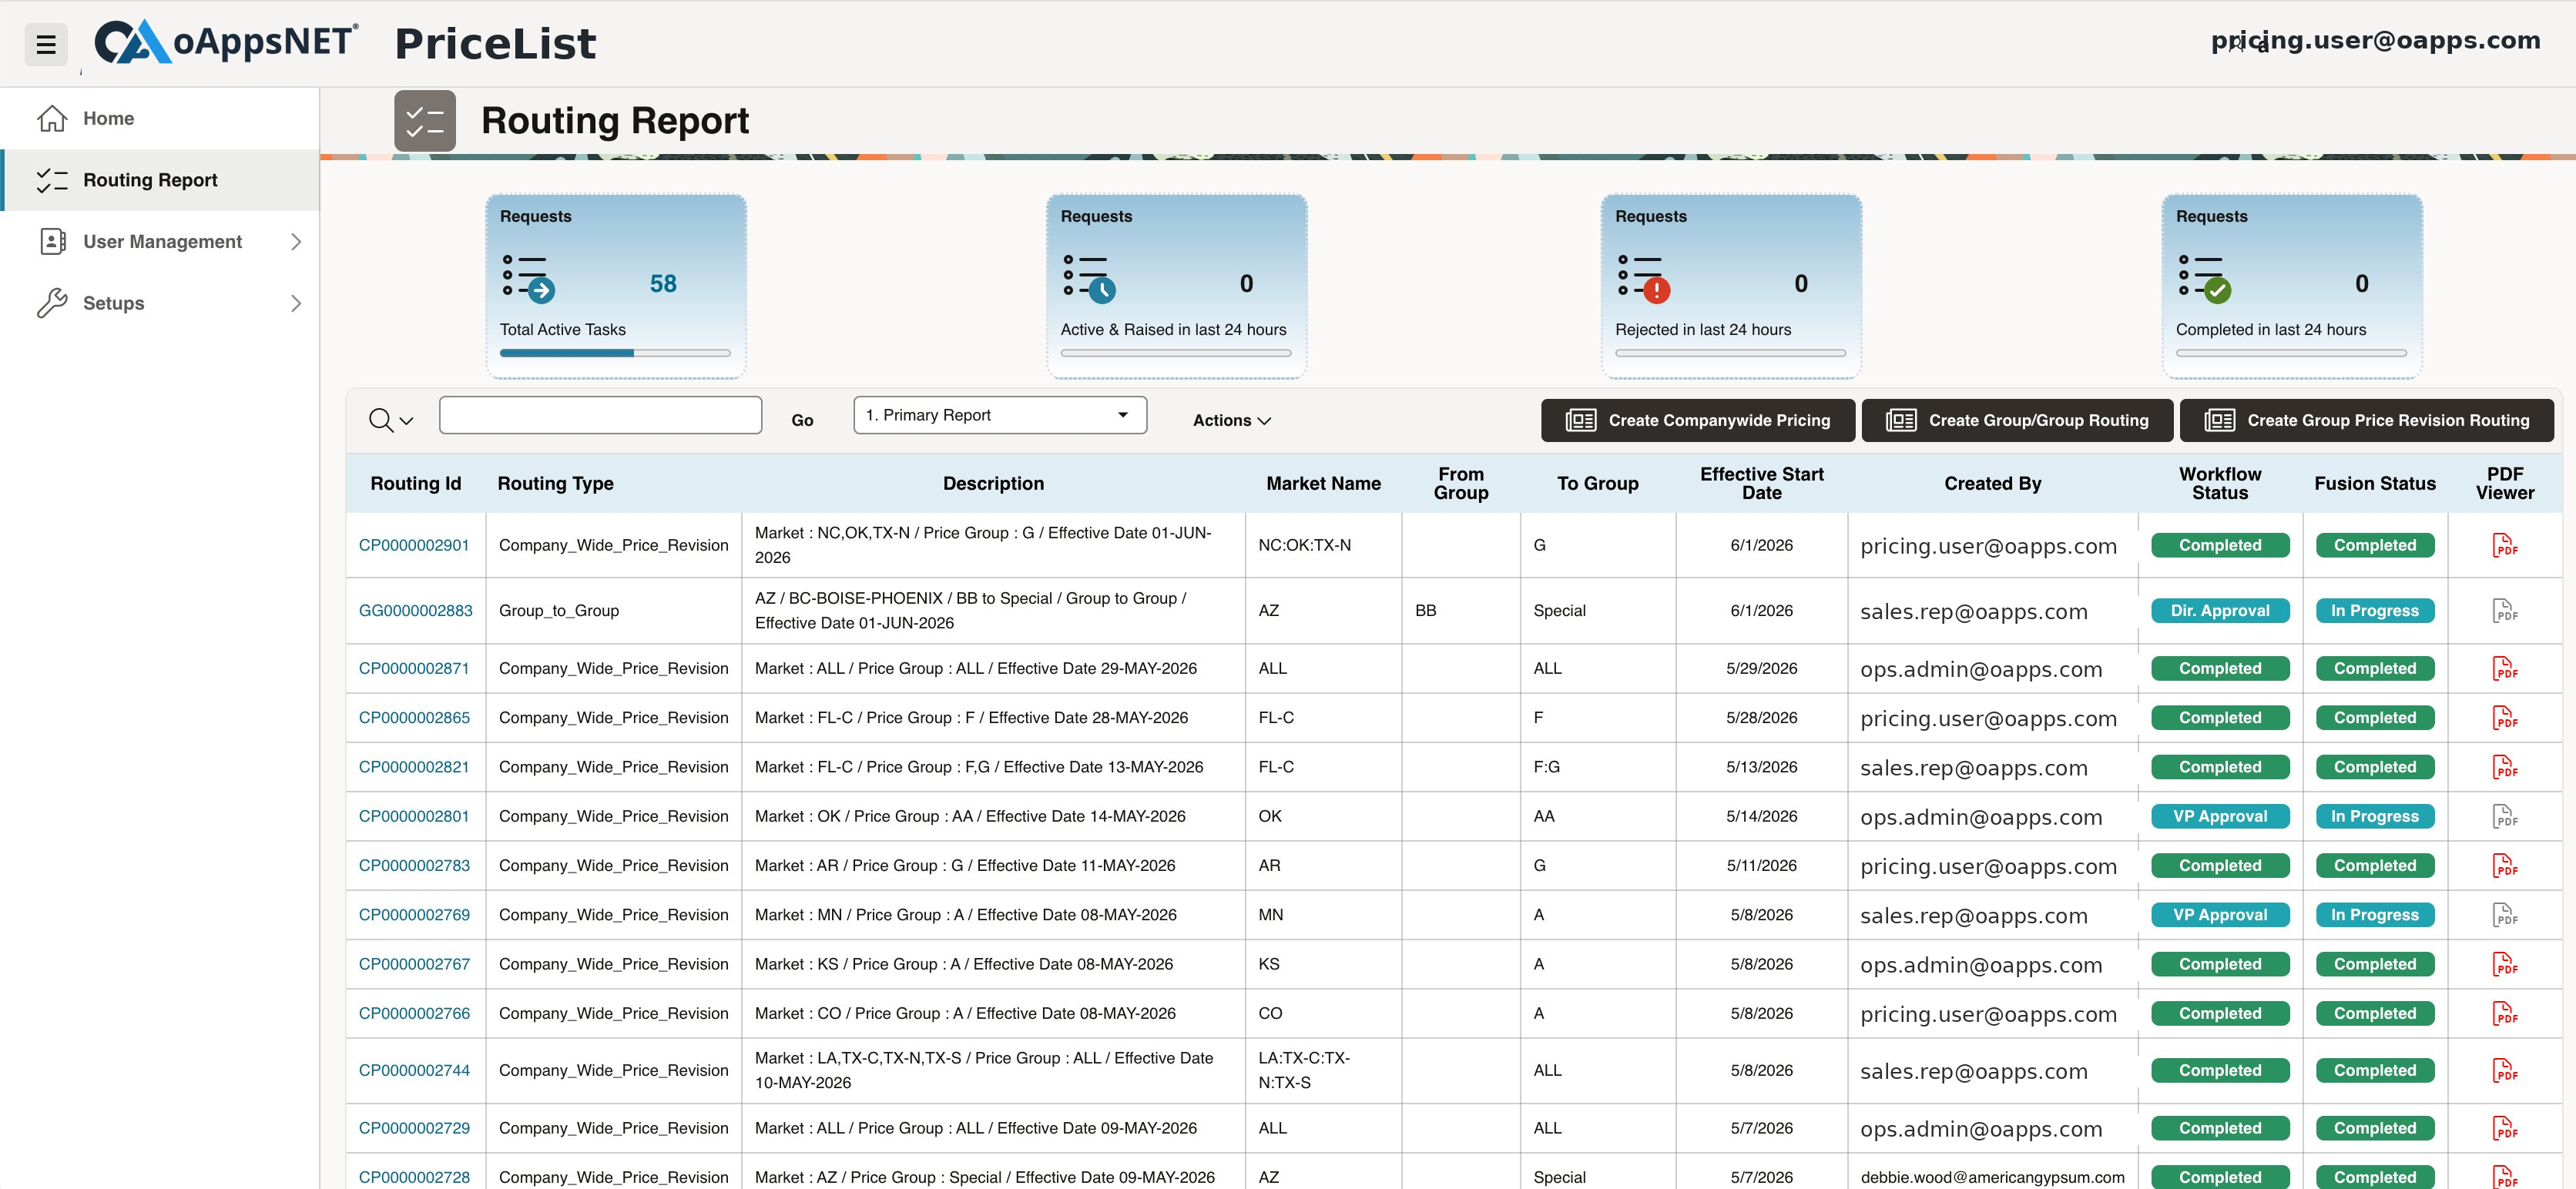This screenshot has height=1189, width=2576.
Task: Click the User Management contact icon
Action: [x=52, y=241]
